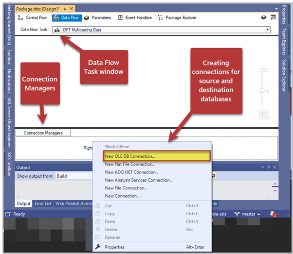293x254 pixels.
Task: Choose New OLE DB Connection
Action: pos(157,156)
